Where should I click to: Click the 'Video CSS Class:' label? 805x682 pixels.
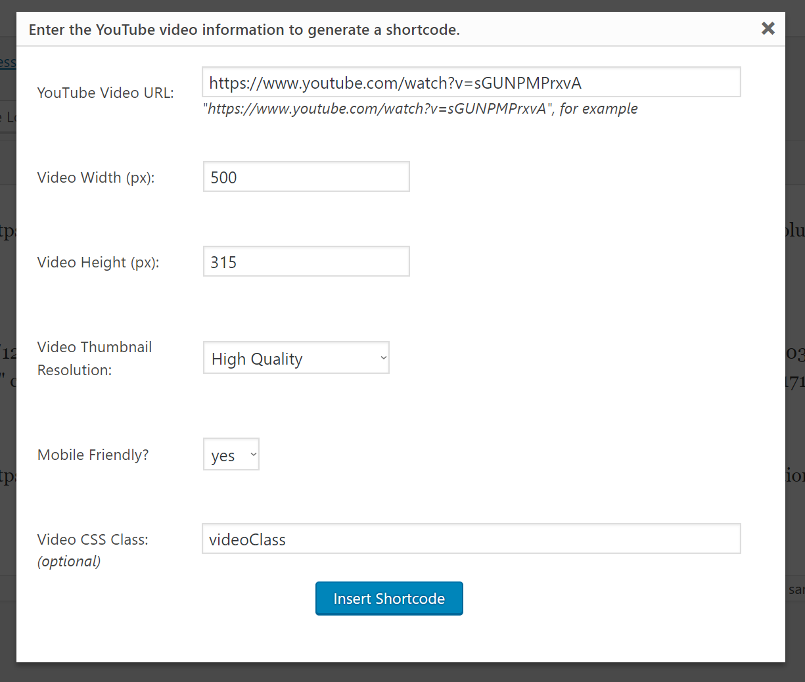click(93, 539)
